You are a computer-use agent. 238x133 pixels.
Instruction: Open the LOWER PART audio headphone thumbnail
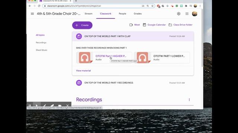coord(142,58)
